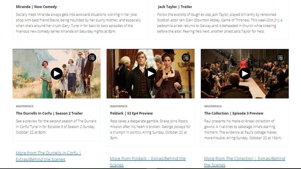
Task: Add Durrells In Corfu video to watchlist icon
Action: click(x=92, y=57)
